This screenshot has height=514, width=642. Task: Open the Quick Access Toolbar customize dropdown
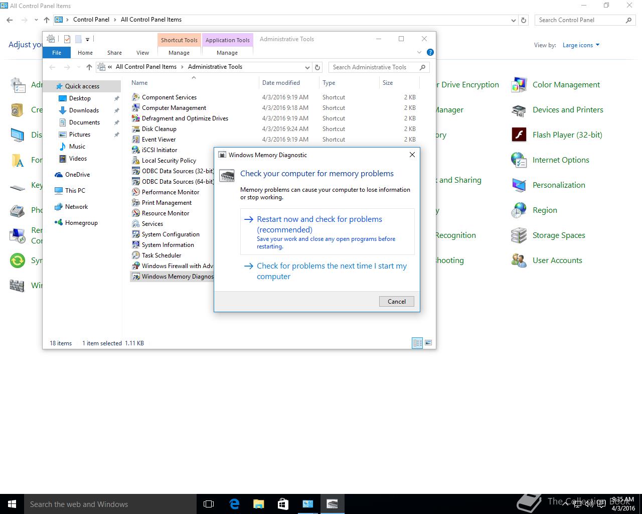[87, 39]
